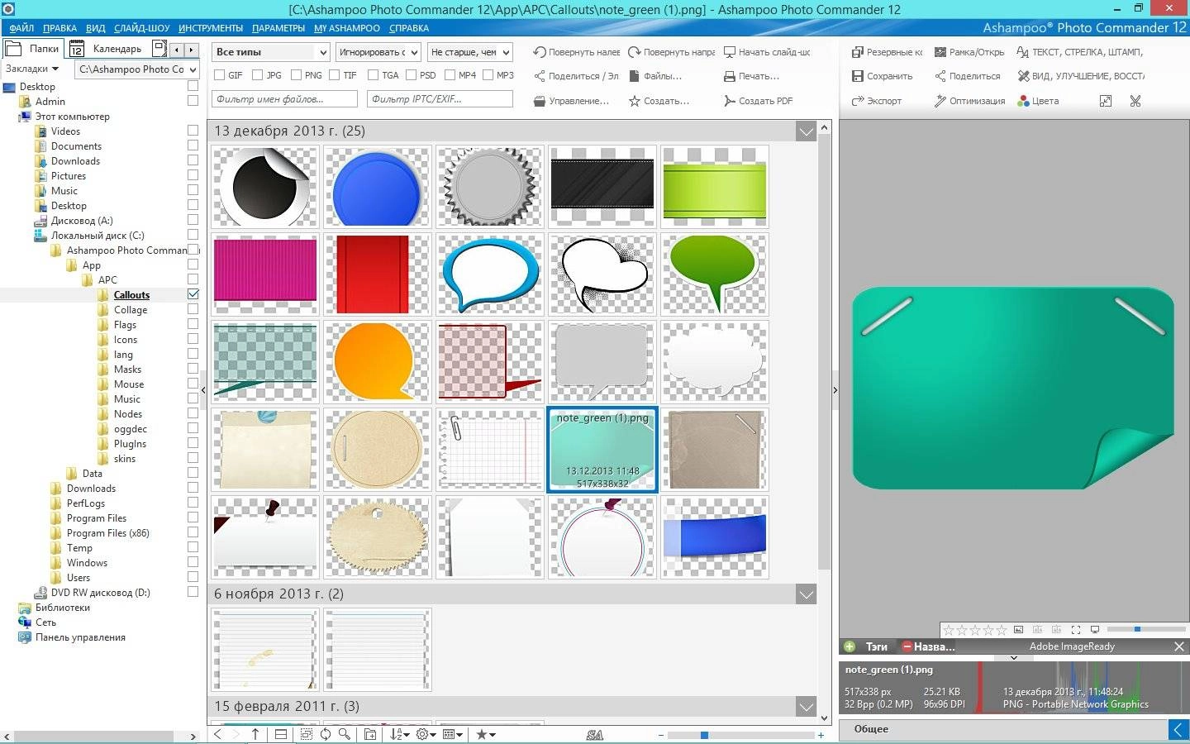Go up one folder with up arrow icon
The width and height of the screenshot is (1190, 744).
(x=255, y=734)
